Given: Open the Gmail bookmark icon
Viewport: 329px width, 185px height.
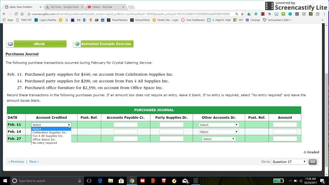Looking at the screenshot, I should point(79,20).
